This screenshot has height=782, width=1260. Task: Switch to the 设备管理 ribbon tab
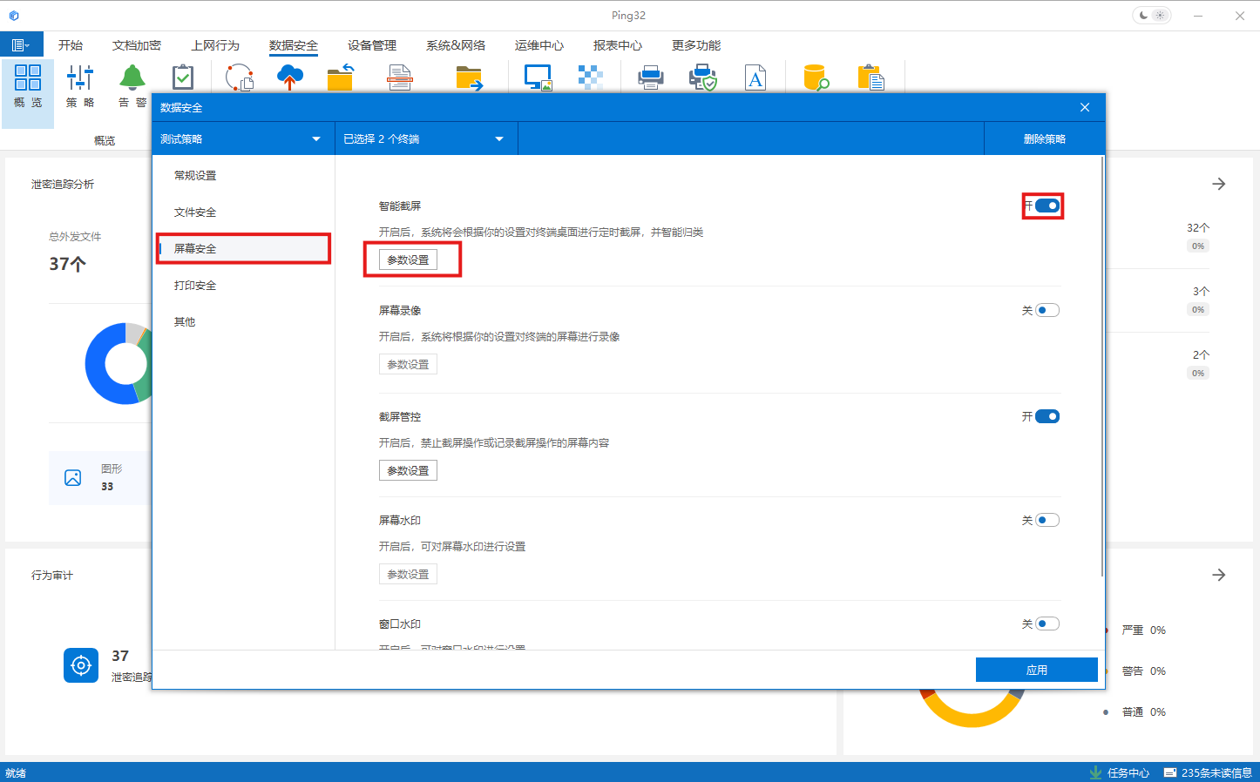pos(371,44)
